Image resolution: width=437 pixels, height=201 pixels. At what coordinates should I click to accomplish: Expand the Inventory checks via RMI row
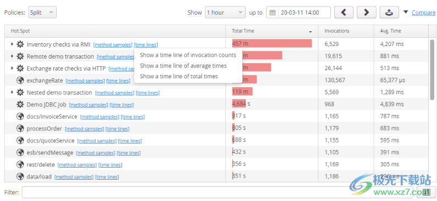tap(12, 44)
